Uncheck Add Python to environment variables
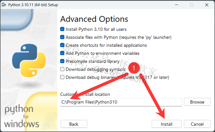The height and width of the screenshot is (132, 215). 62,53
